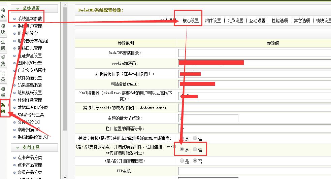This screenshot has height=179, width=331.
Task: Click the 图片水印设置 sidebar link
Action: point(30,63)
